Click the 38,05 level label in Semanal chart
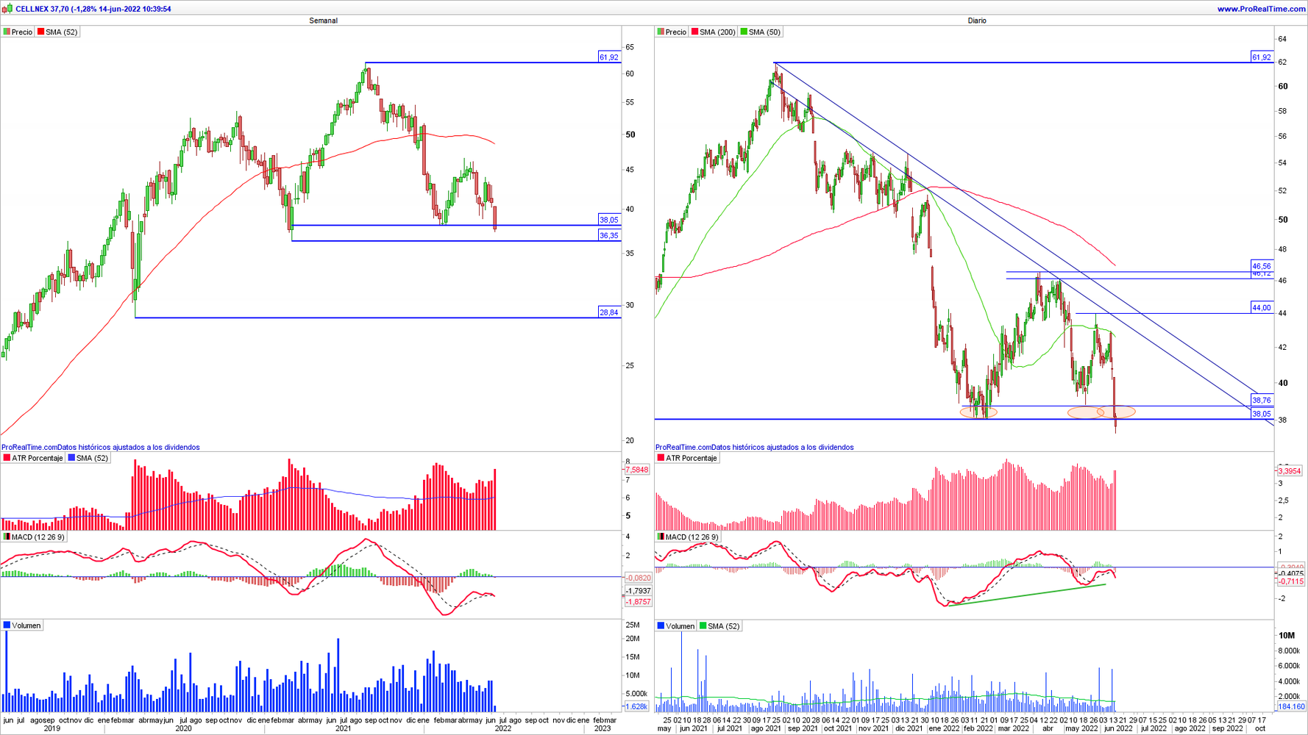Viewport: 1308px width, 735px height. coord(609,220)
